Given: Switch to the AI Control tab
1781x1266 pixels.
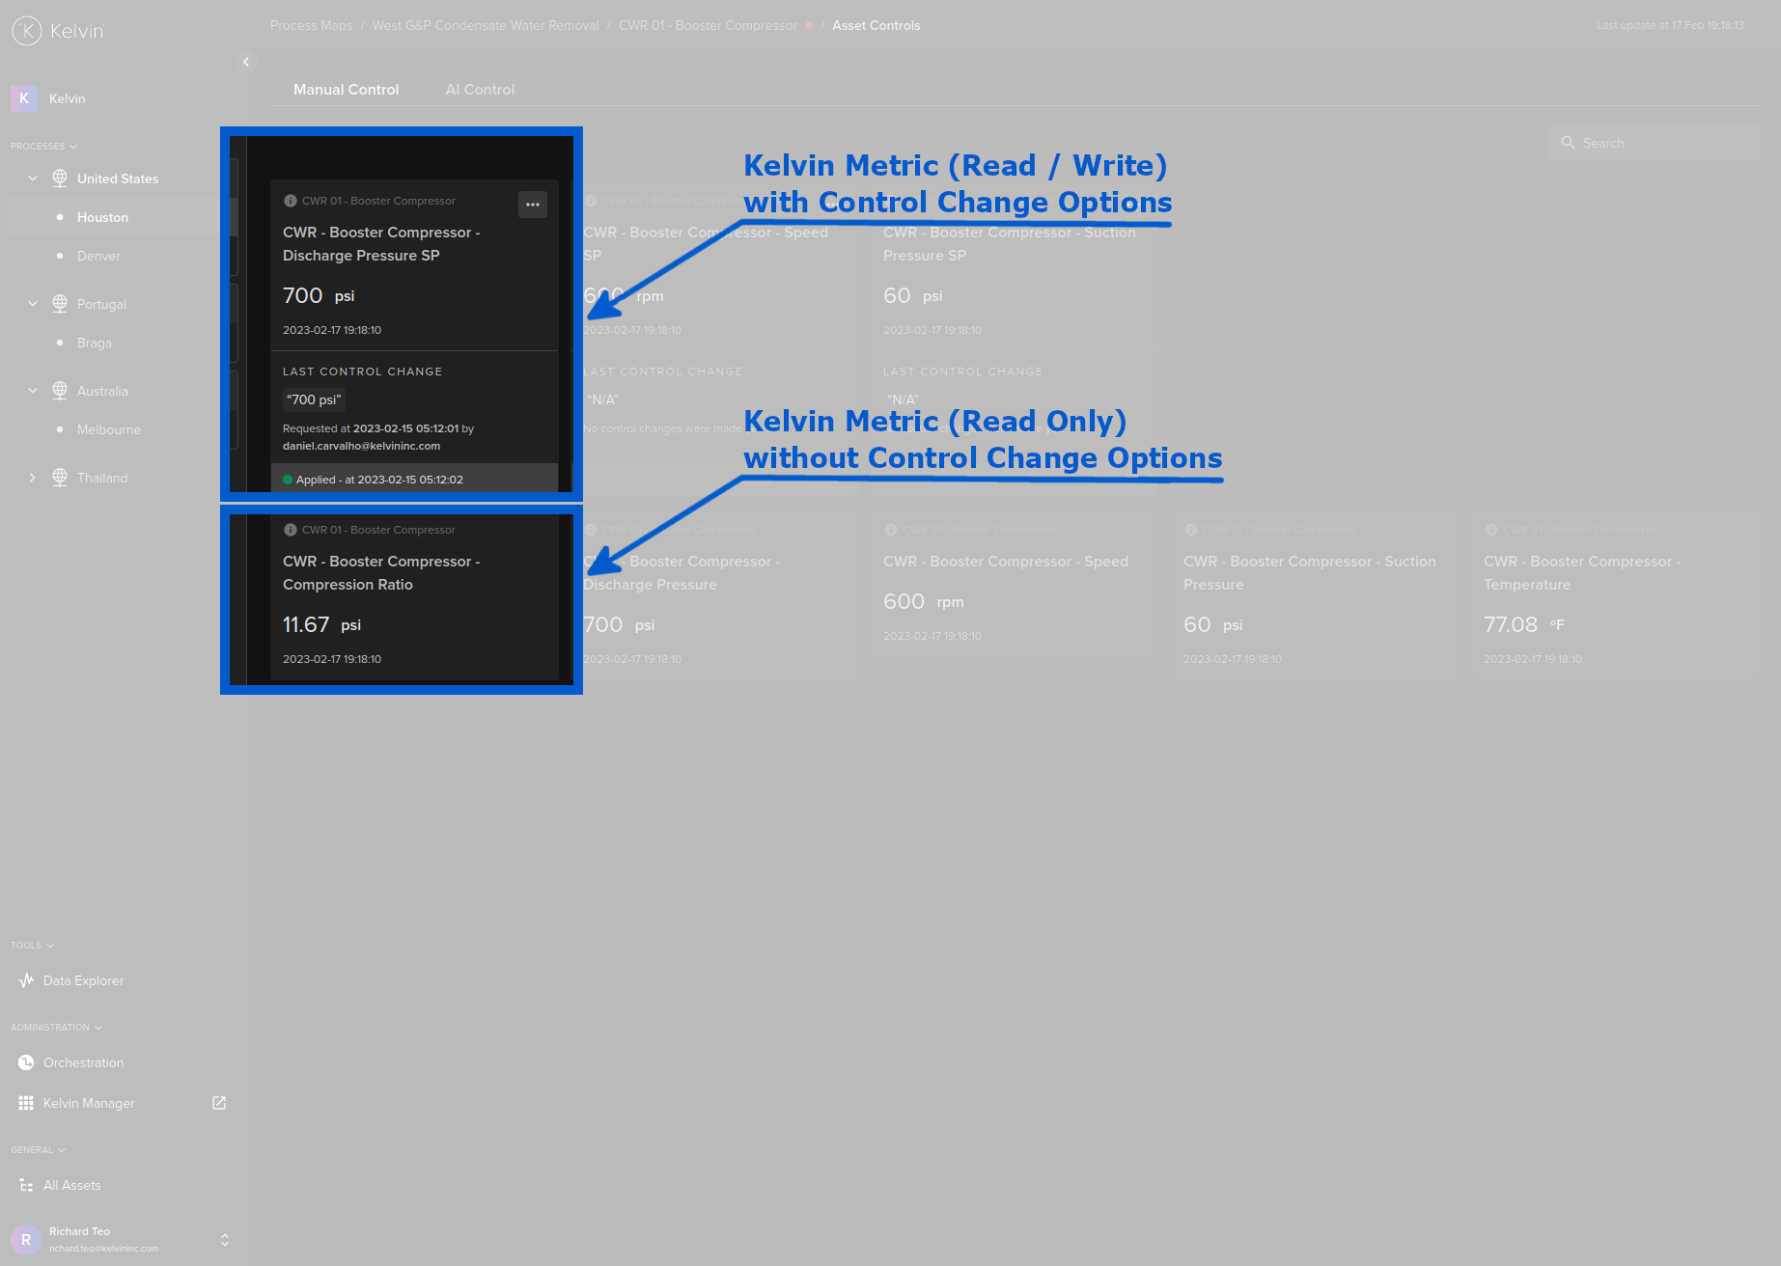Looking at the screenshot, I should click(x=480, y=89).
